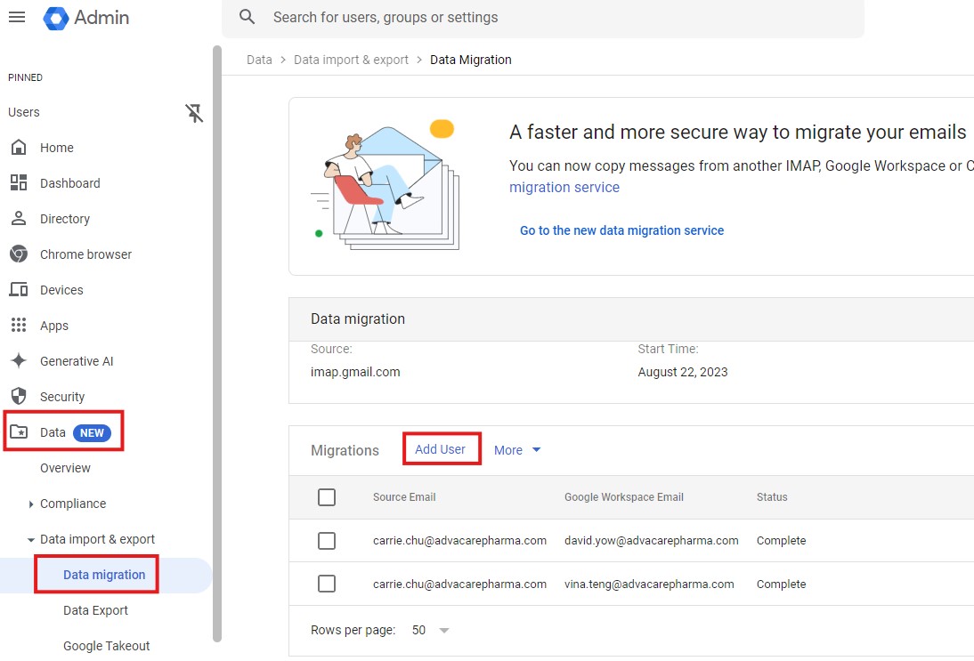The height and width of the screenshot is (661, 974).
Task: Click the Status column header
Action: (772, 497)
